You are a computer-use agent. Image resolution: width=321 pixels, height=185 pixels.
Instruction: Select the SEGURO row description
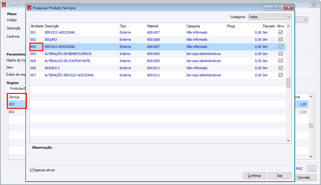[x=51, y=40]
